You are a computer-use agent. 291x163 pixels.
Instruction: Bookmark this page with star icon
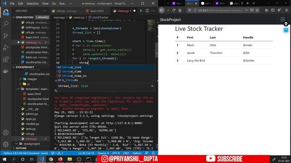[x=257, y=10]
